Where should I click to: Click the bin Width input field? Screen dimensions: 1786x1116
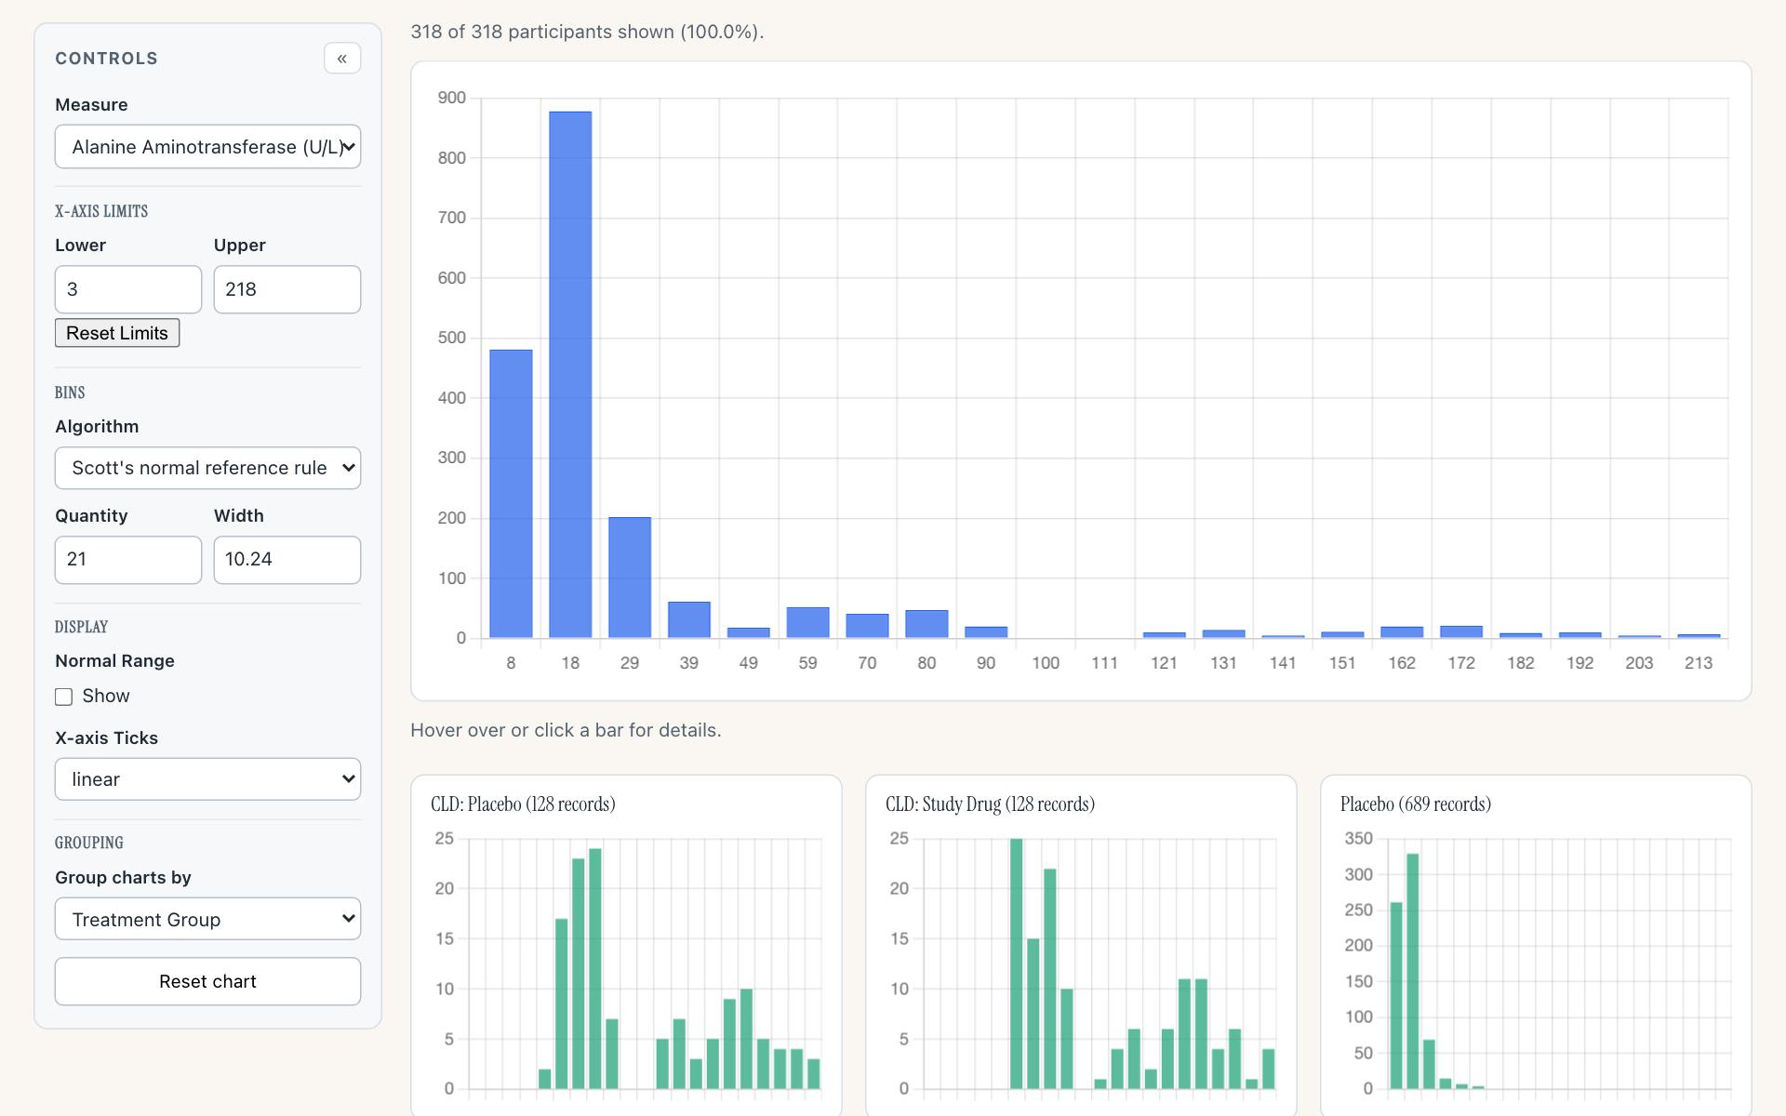click(287, 560)
